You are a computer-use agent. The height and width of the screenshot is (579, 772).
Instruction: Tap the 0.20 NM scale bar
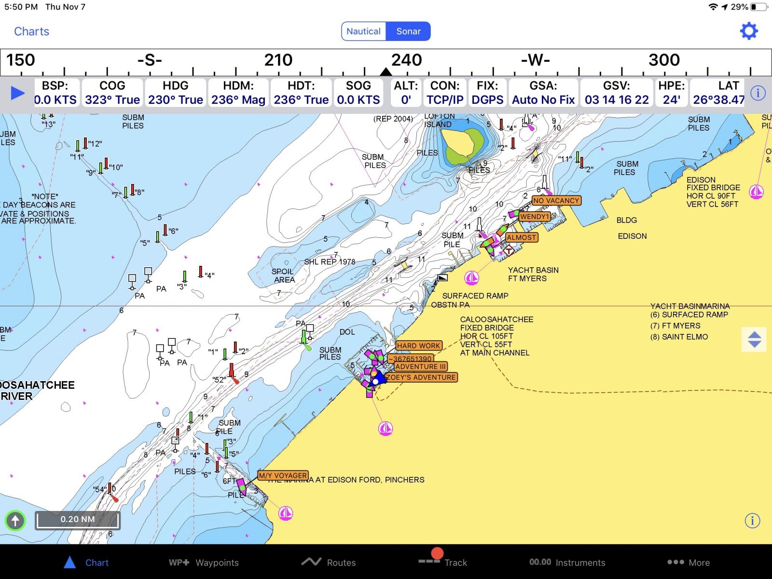pyautogui.click(x=78, y=520)
